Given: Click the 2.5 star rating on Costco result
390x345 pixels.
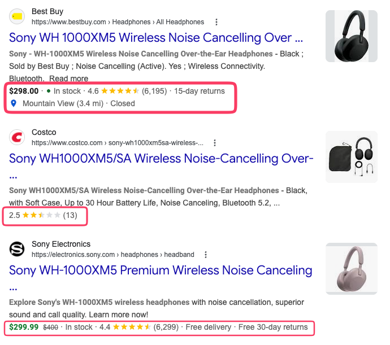Looking at the screenshot, I should click(x=43, y=215).
